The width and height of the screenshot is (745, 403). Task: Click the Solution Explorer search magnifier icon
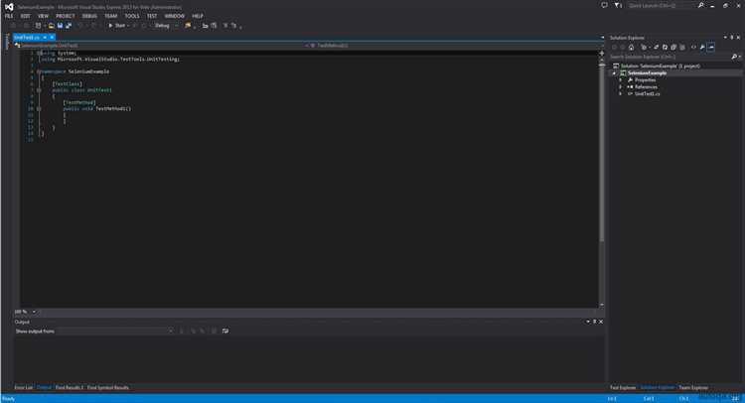pyautogui.click(x=734, y=57)
